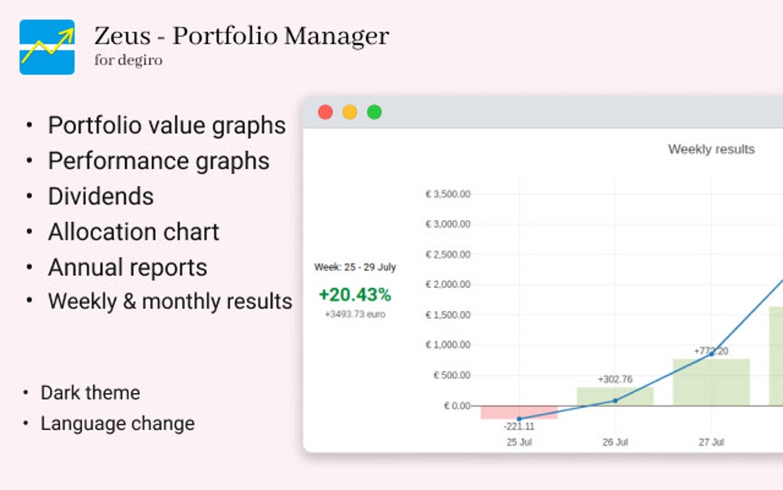783x490 pixels.
Task: Click the 'Week: 25 - 29 July' label
Action: [355, 267]
